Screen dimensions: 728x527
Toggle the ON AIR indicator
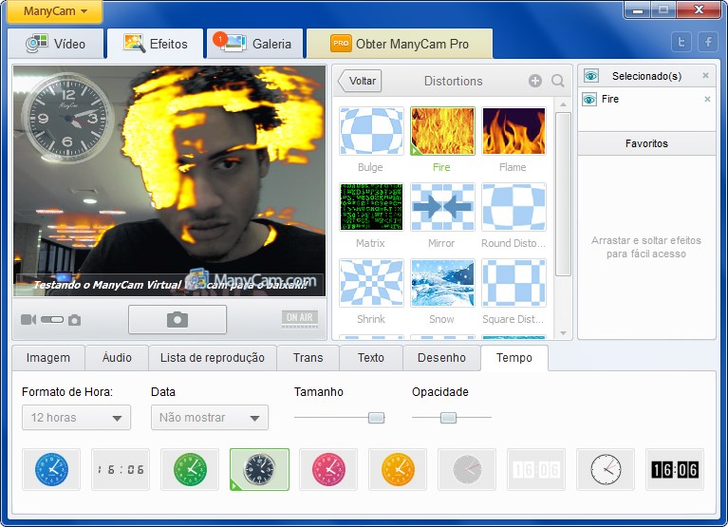300,318
